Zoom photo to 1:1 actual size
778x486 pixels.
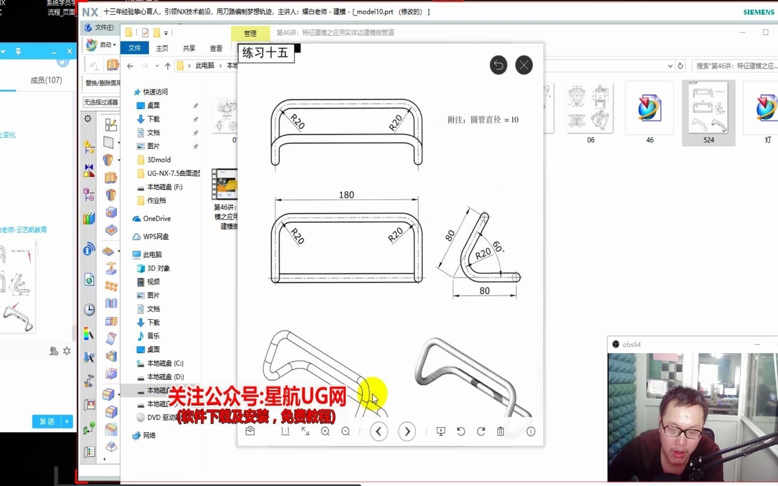[285, 431]
